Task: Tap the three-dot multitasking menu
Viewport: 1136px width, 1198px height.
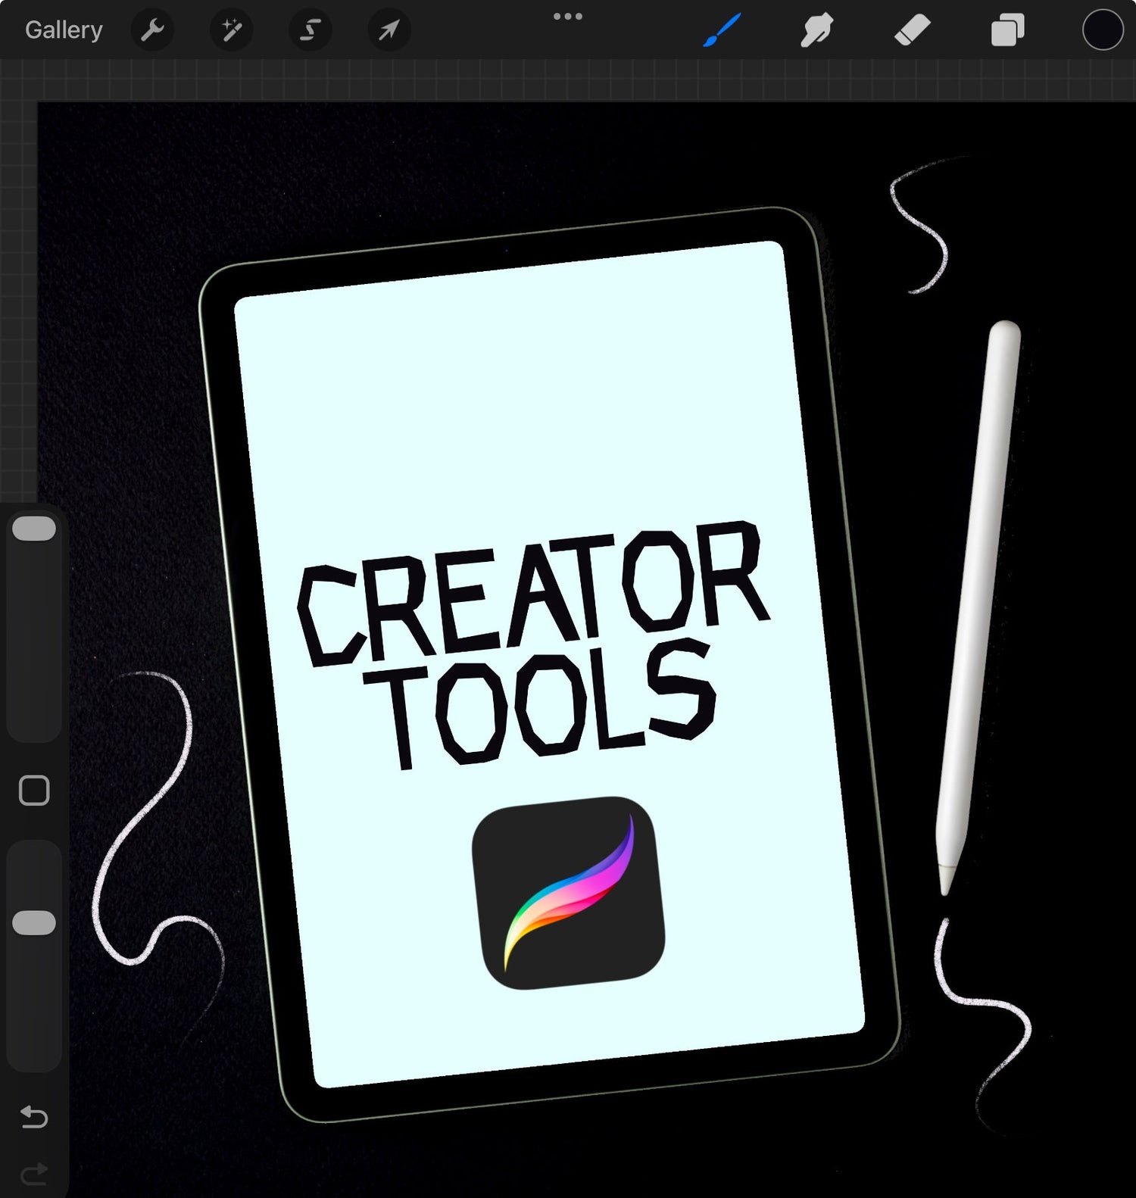Action: pos(568,17)
